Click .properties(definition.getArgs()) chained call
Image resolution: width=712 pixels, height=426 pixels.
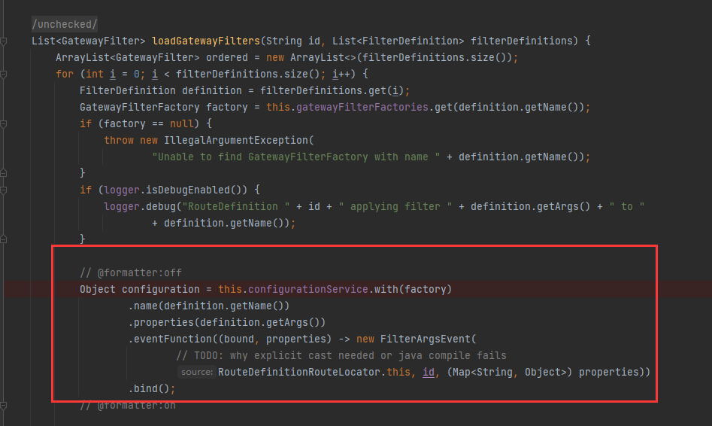226,323
